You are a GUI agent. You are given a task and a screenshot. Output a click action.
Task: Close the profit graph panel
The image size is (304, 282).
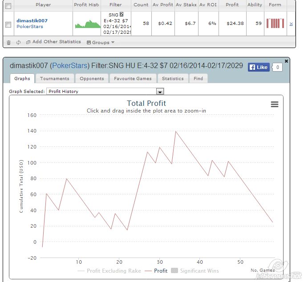click(286, 61)
